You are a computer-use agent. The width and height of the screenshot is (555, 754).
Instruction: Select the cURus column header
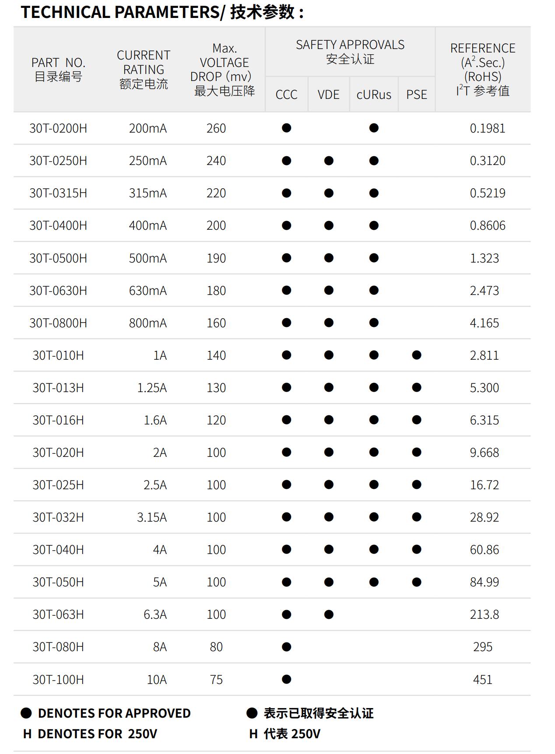click(x=374, y=95)
